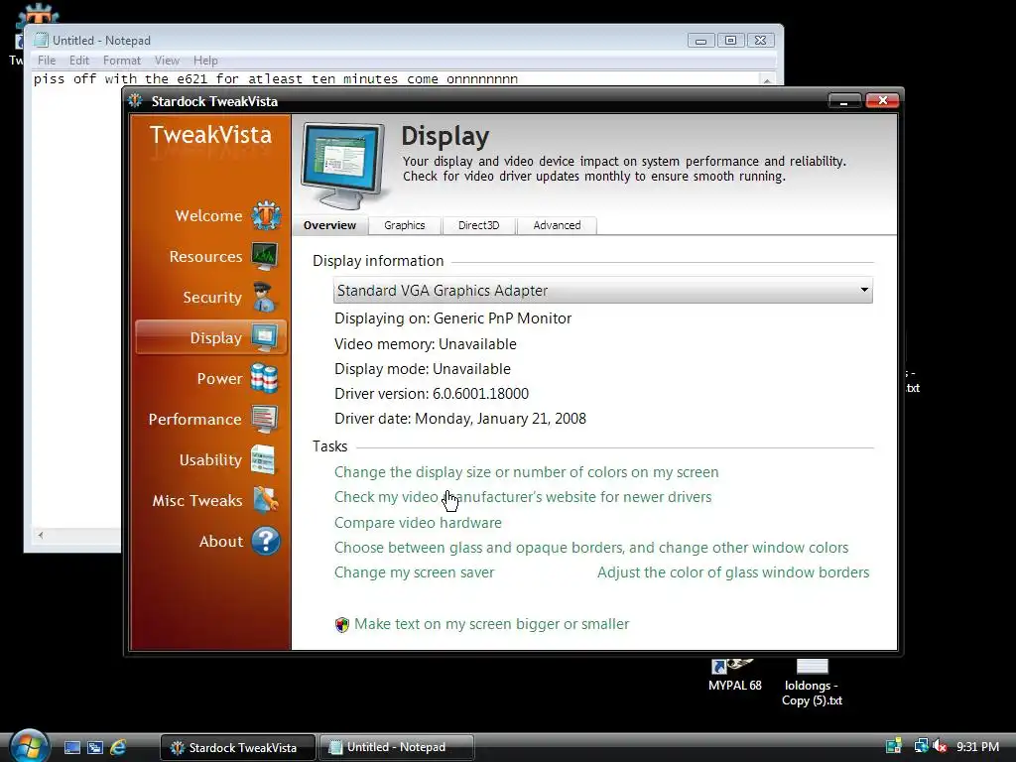This screenshot has height=762, width=1016.
Task: Click Switch between windows quick launch icon
Action: 95,747
